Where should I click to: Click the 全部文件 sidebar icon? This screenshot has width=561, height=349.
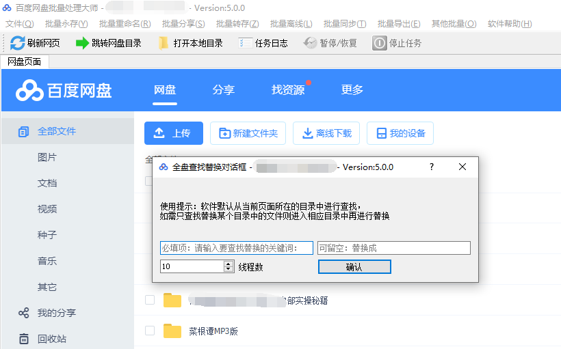click(24, 132)
